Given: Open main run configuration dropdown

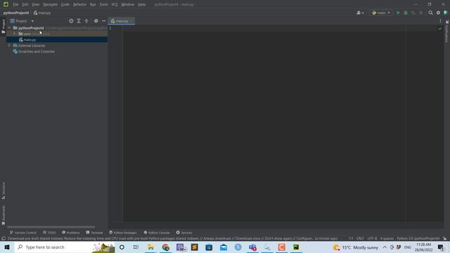Looking at the screenshot, I should click(381, 13).
